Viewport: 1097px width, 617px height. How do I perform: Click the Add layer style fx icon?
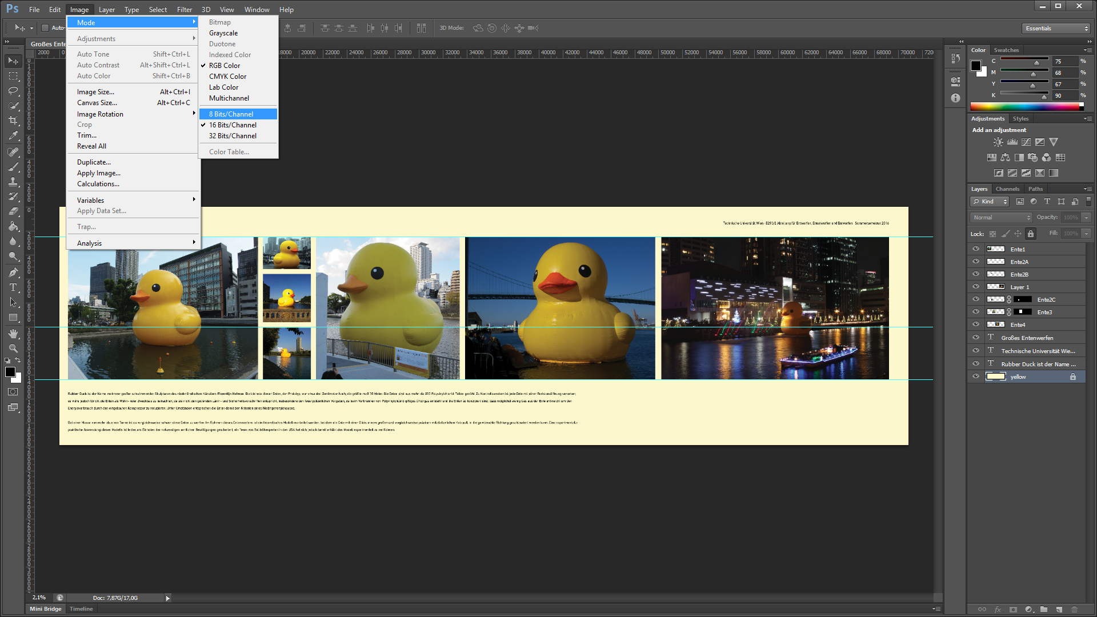coord(998,609)
